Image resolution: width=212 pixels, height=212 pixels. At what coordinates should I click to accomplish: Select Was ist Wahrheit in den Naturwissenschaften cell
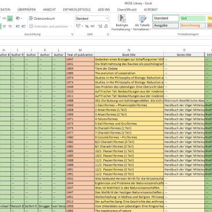(x=129, y=188)
